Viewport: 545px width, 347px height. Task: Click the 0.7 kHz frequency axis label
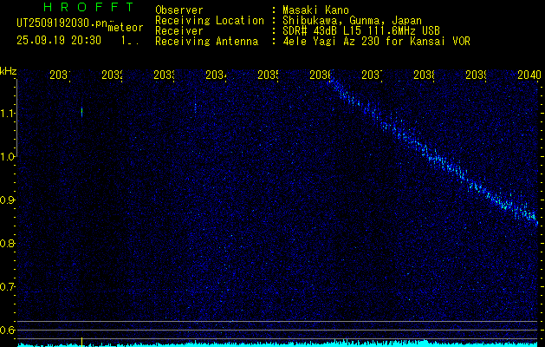coord(8,286)
